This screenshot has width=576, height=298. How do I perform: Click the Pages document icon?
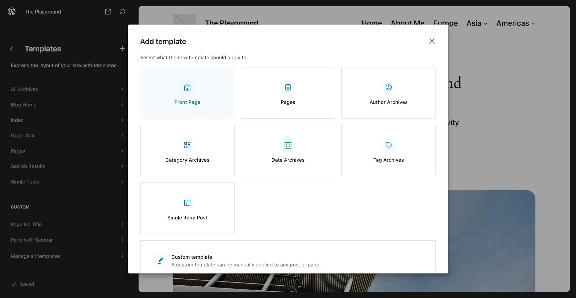coord(288,87)
